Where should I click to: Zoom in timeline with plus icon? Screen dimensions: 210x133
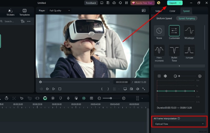(x=124, y=98)
